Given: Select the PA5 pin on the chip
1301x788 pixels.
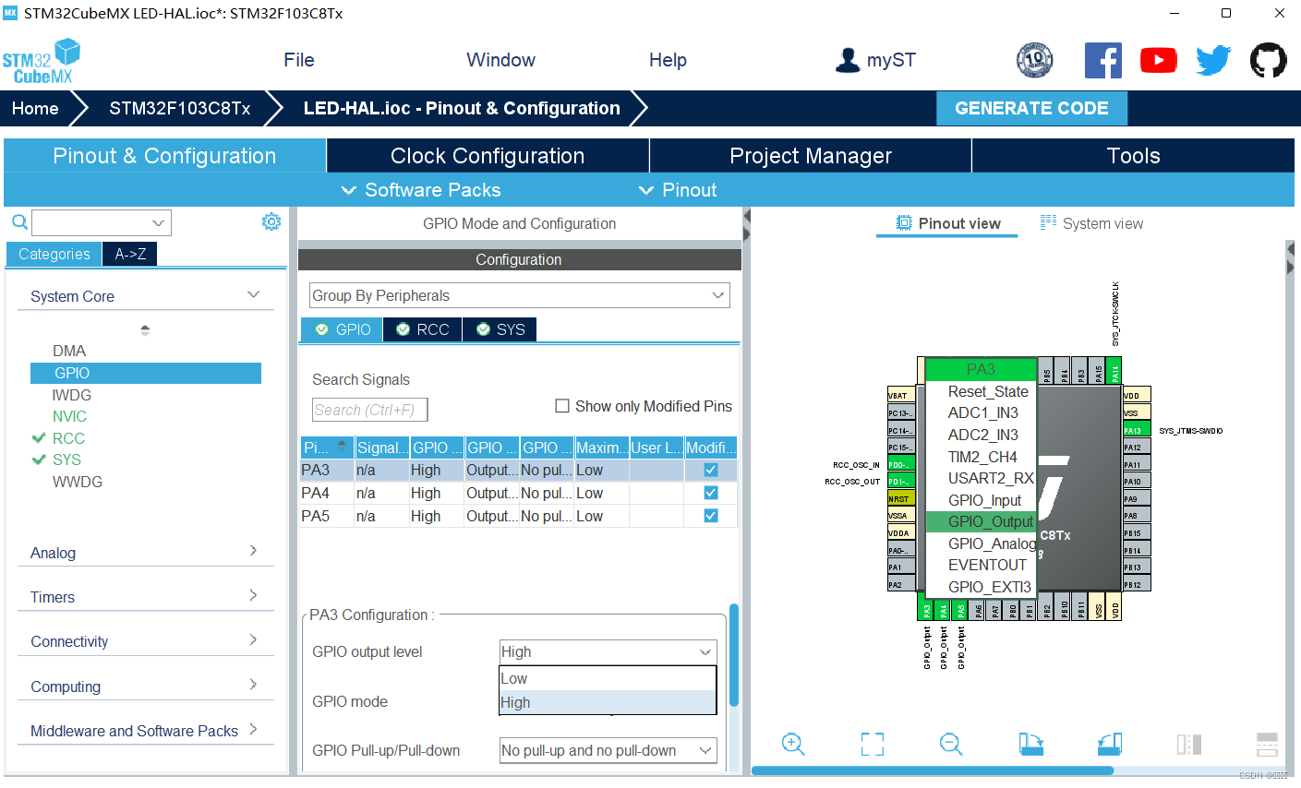Looking at the screenshot, I should click(x=961, y=610).
